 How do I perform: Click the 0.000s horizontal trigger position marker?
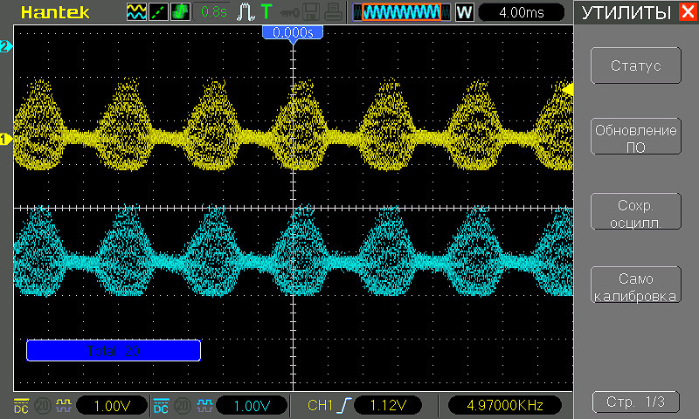coord(293,34)
